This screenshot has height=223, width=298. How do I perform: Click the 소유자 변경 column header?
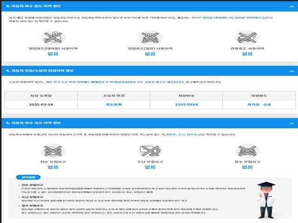click(x=114, y=95)
